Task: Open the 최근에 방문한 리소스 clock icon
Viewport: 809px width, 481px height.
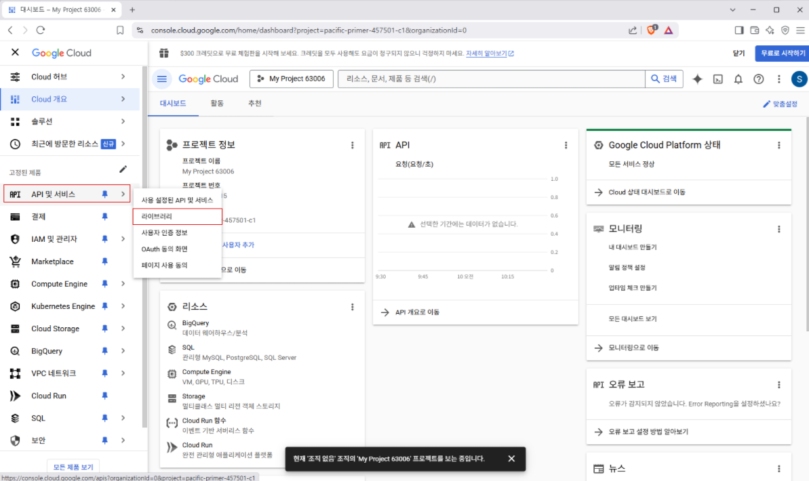Action: (x=15, y=144)
